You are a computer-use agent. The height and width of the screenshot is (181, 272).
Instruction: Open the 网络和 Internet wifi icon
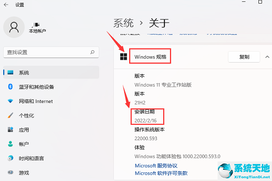pyautogui.click(x=10, y=101)
